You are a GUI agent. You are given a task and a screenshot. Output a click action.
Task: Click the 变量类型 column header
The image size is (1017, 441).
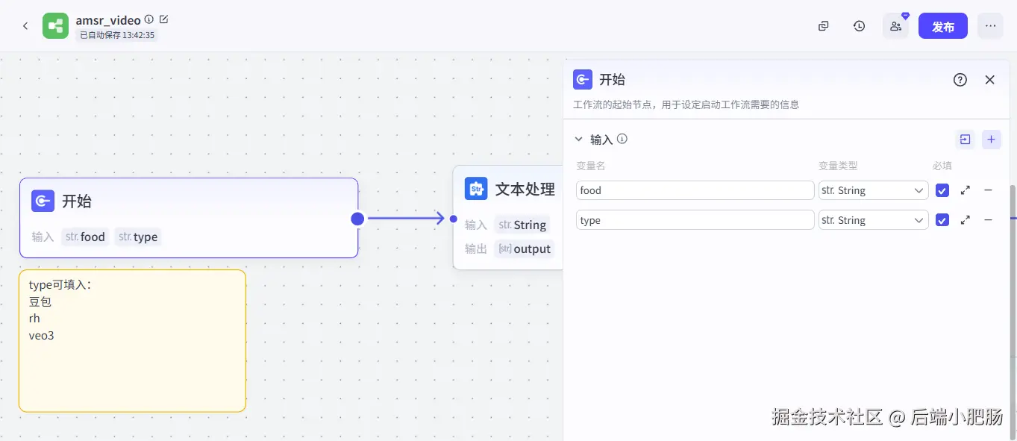pyautogui.click(x=838, y=166)
